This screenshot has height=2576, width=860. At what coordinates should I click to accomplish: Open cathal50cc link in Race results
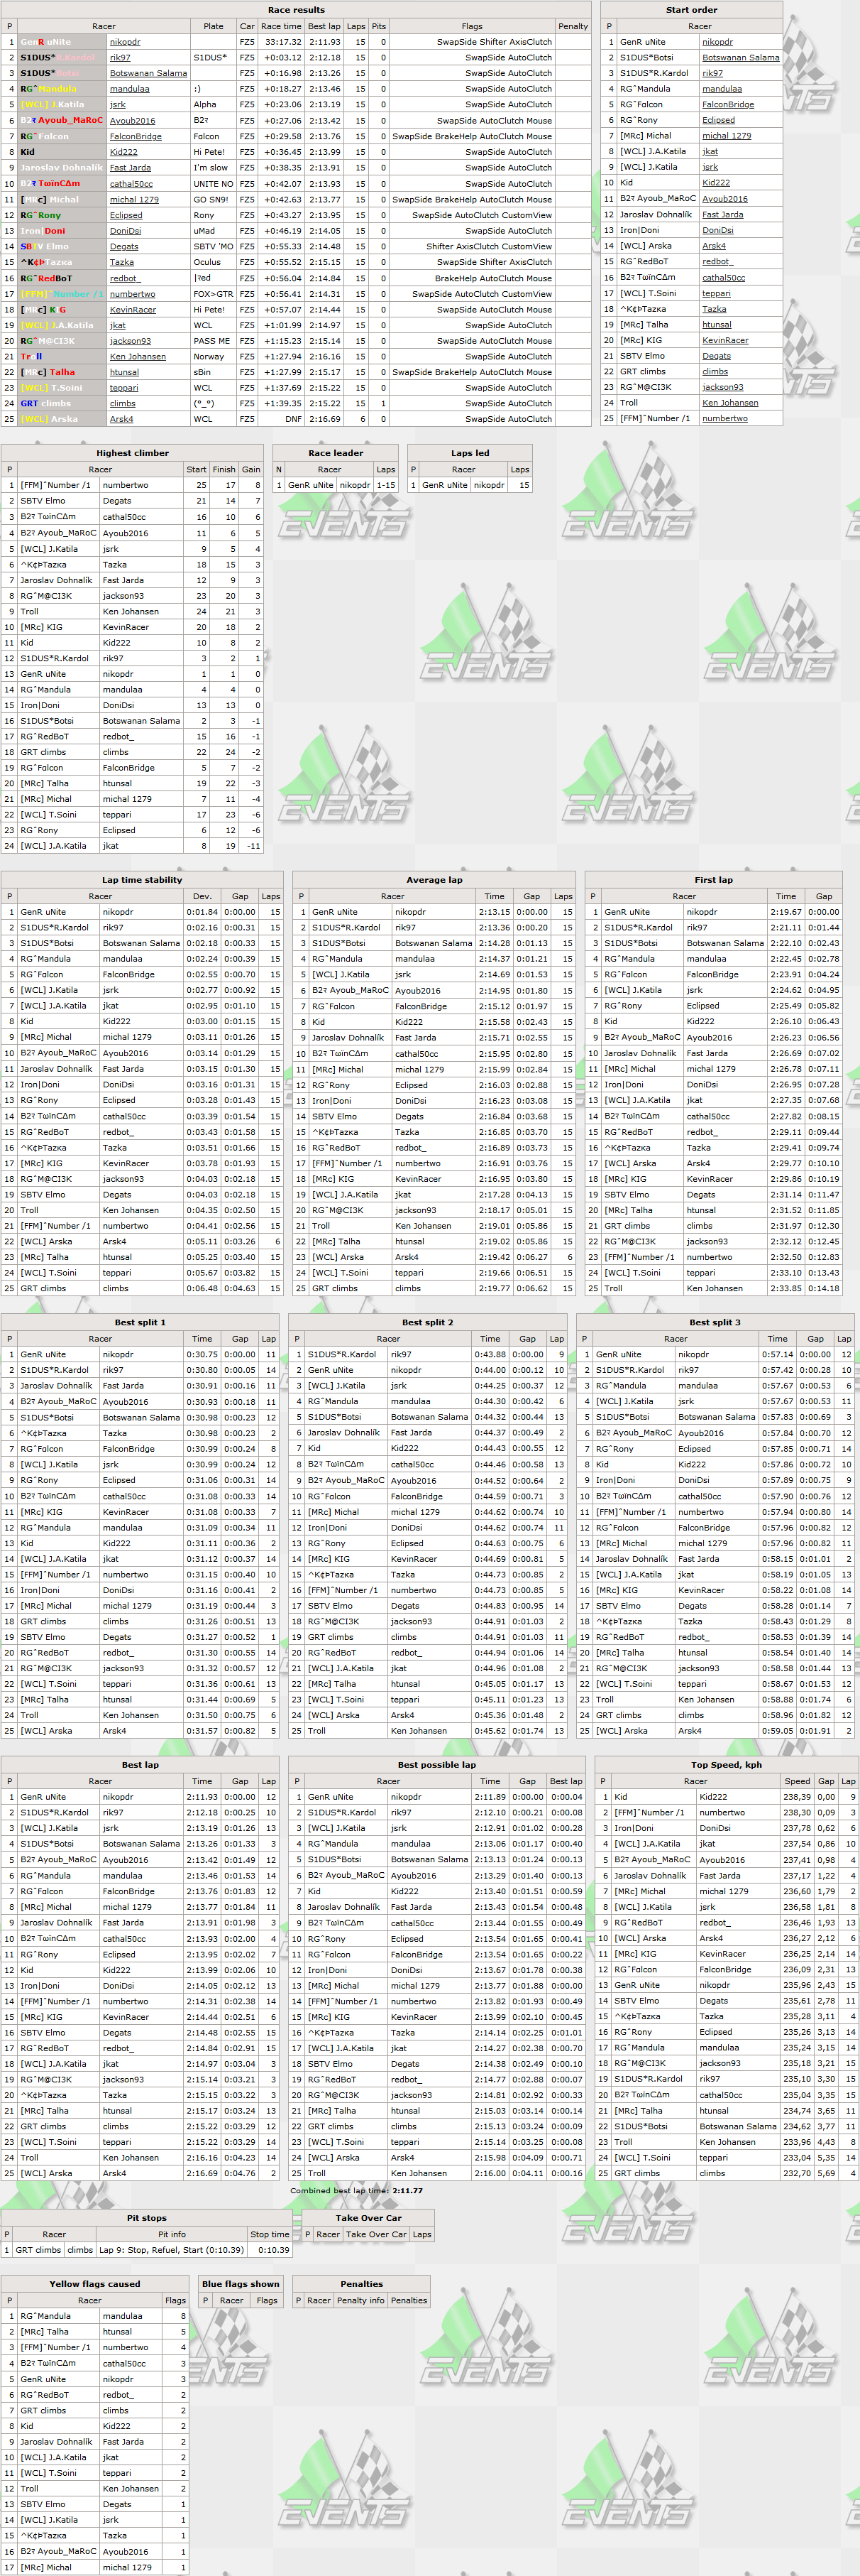pyautogui.click(x=131, y=184)
